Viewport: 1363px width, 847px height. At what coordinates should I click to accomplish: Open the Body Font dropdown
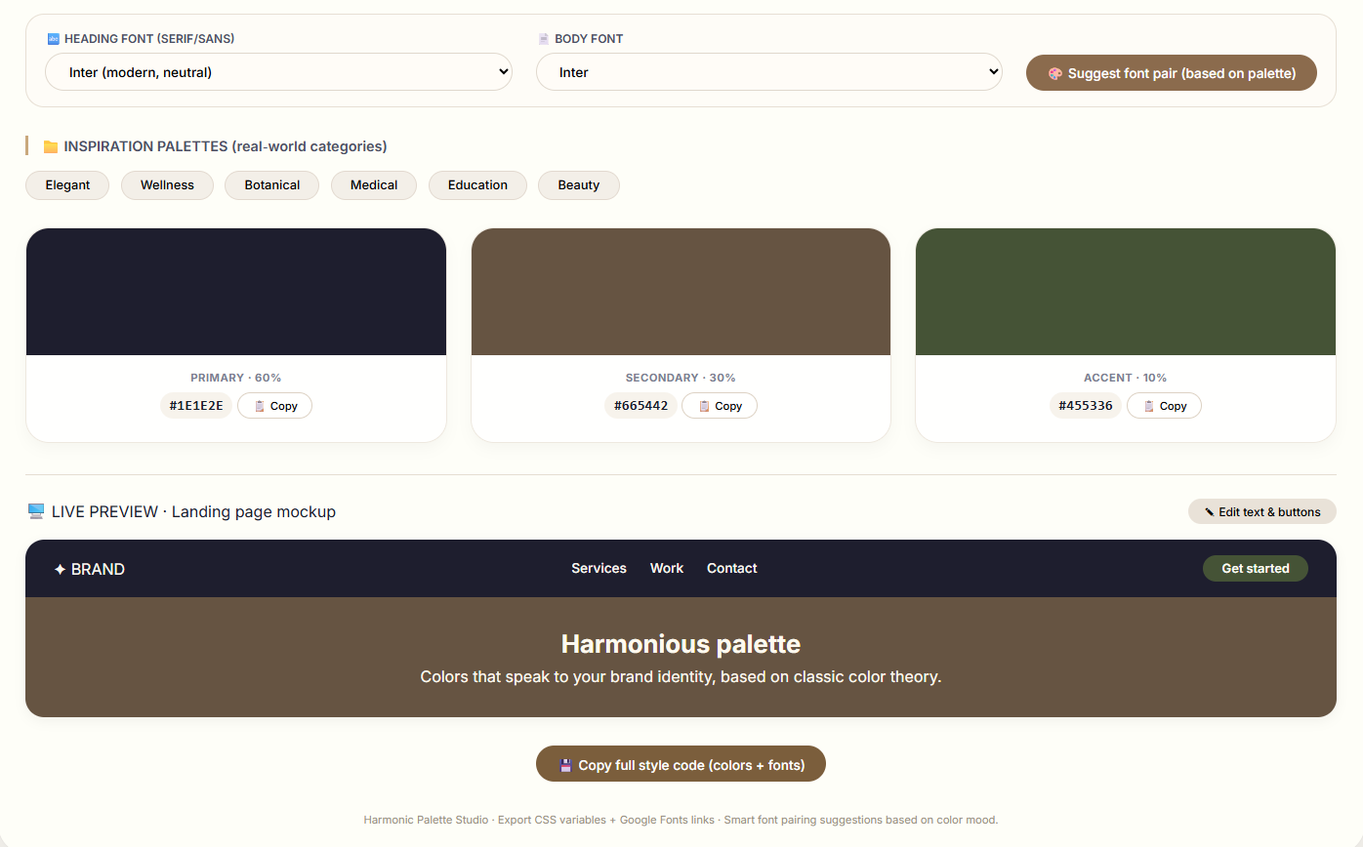769,72
